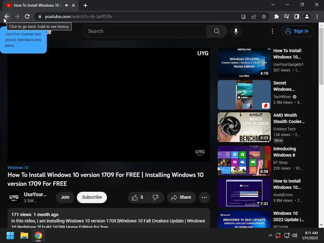The height and width of the screenshot is (243, 324).
Task: Open network icon in system tray
Action: click(287, 235)
